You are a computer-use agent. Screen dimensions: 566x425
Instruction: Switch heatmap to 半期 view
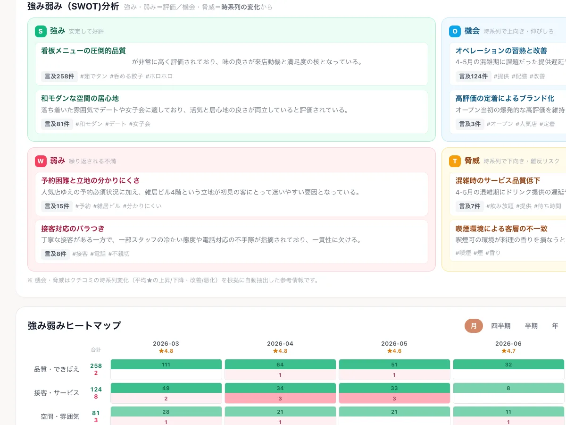tap(531, 326)
